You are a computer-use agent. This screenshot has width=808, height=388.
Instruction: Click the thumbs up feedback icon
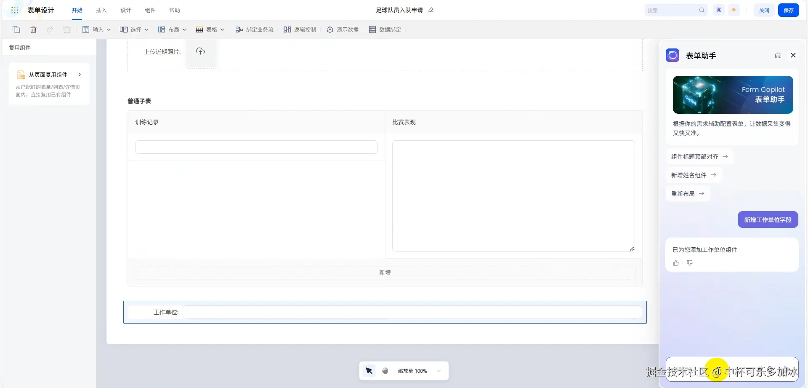[676, 263]
